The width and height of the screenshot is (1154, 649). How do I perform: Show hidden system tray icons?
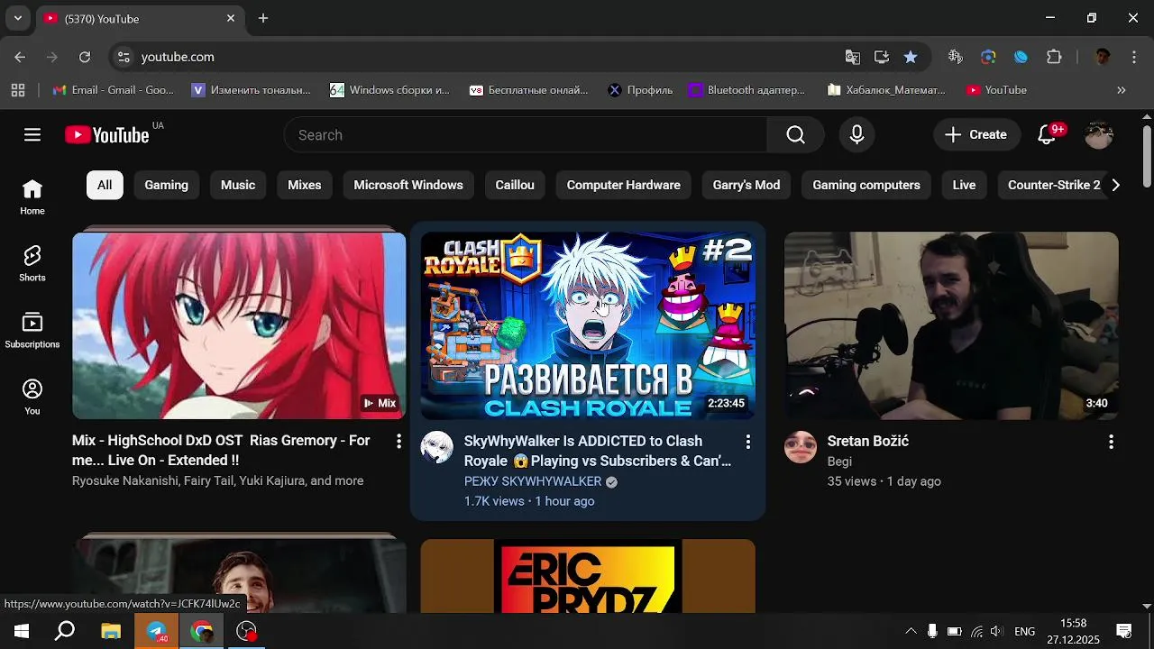[x=911, y=631]
